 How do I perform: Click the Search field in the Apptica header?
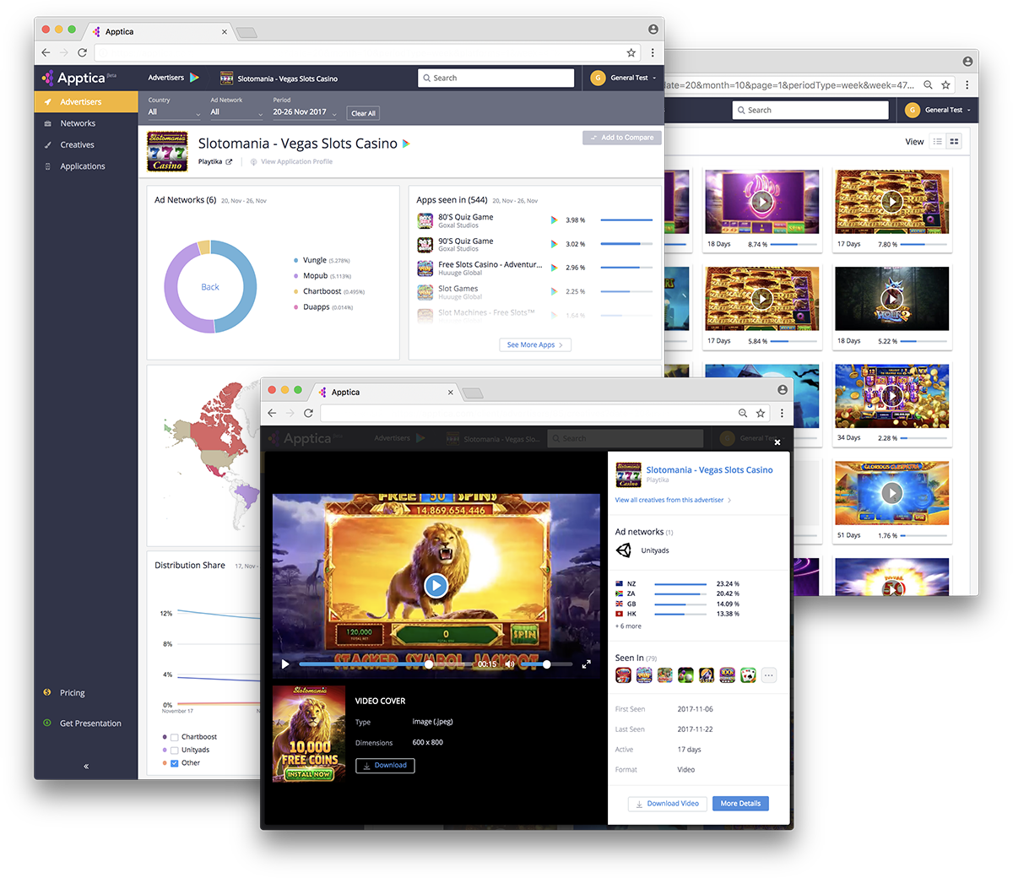496,78
